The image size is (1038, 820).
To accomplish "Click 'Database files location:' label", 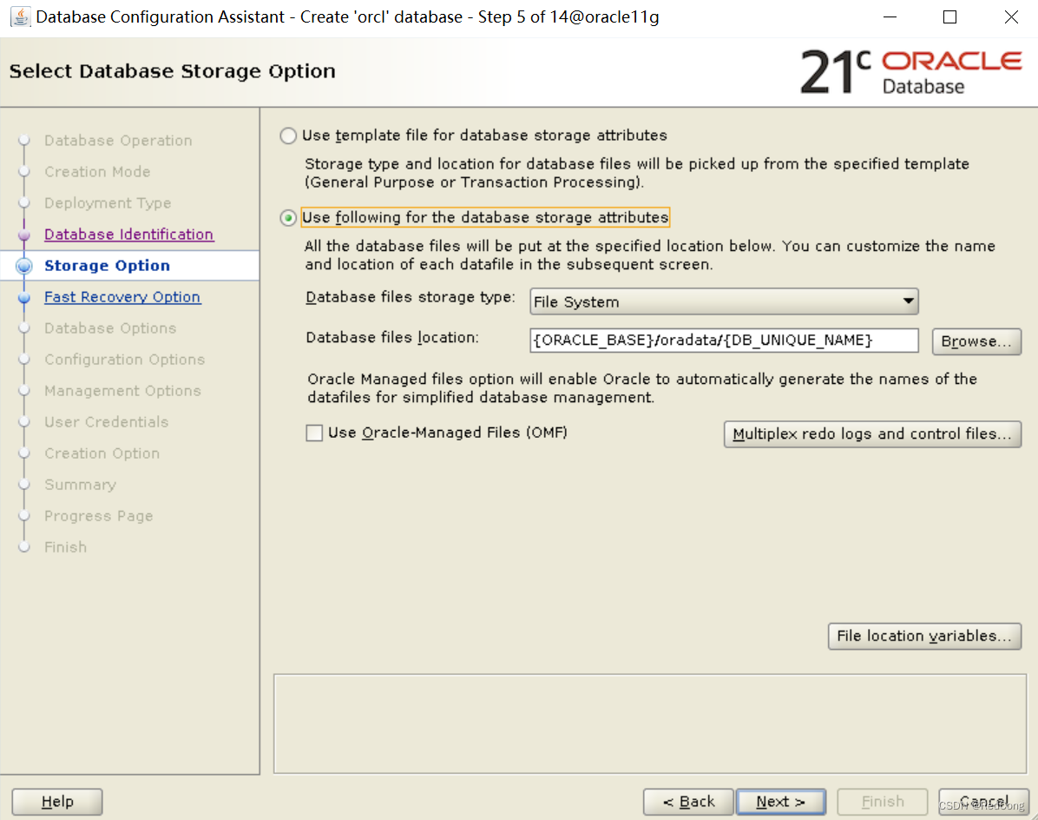I will (392, 338).
